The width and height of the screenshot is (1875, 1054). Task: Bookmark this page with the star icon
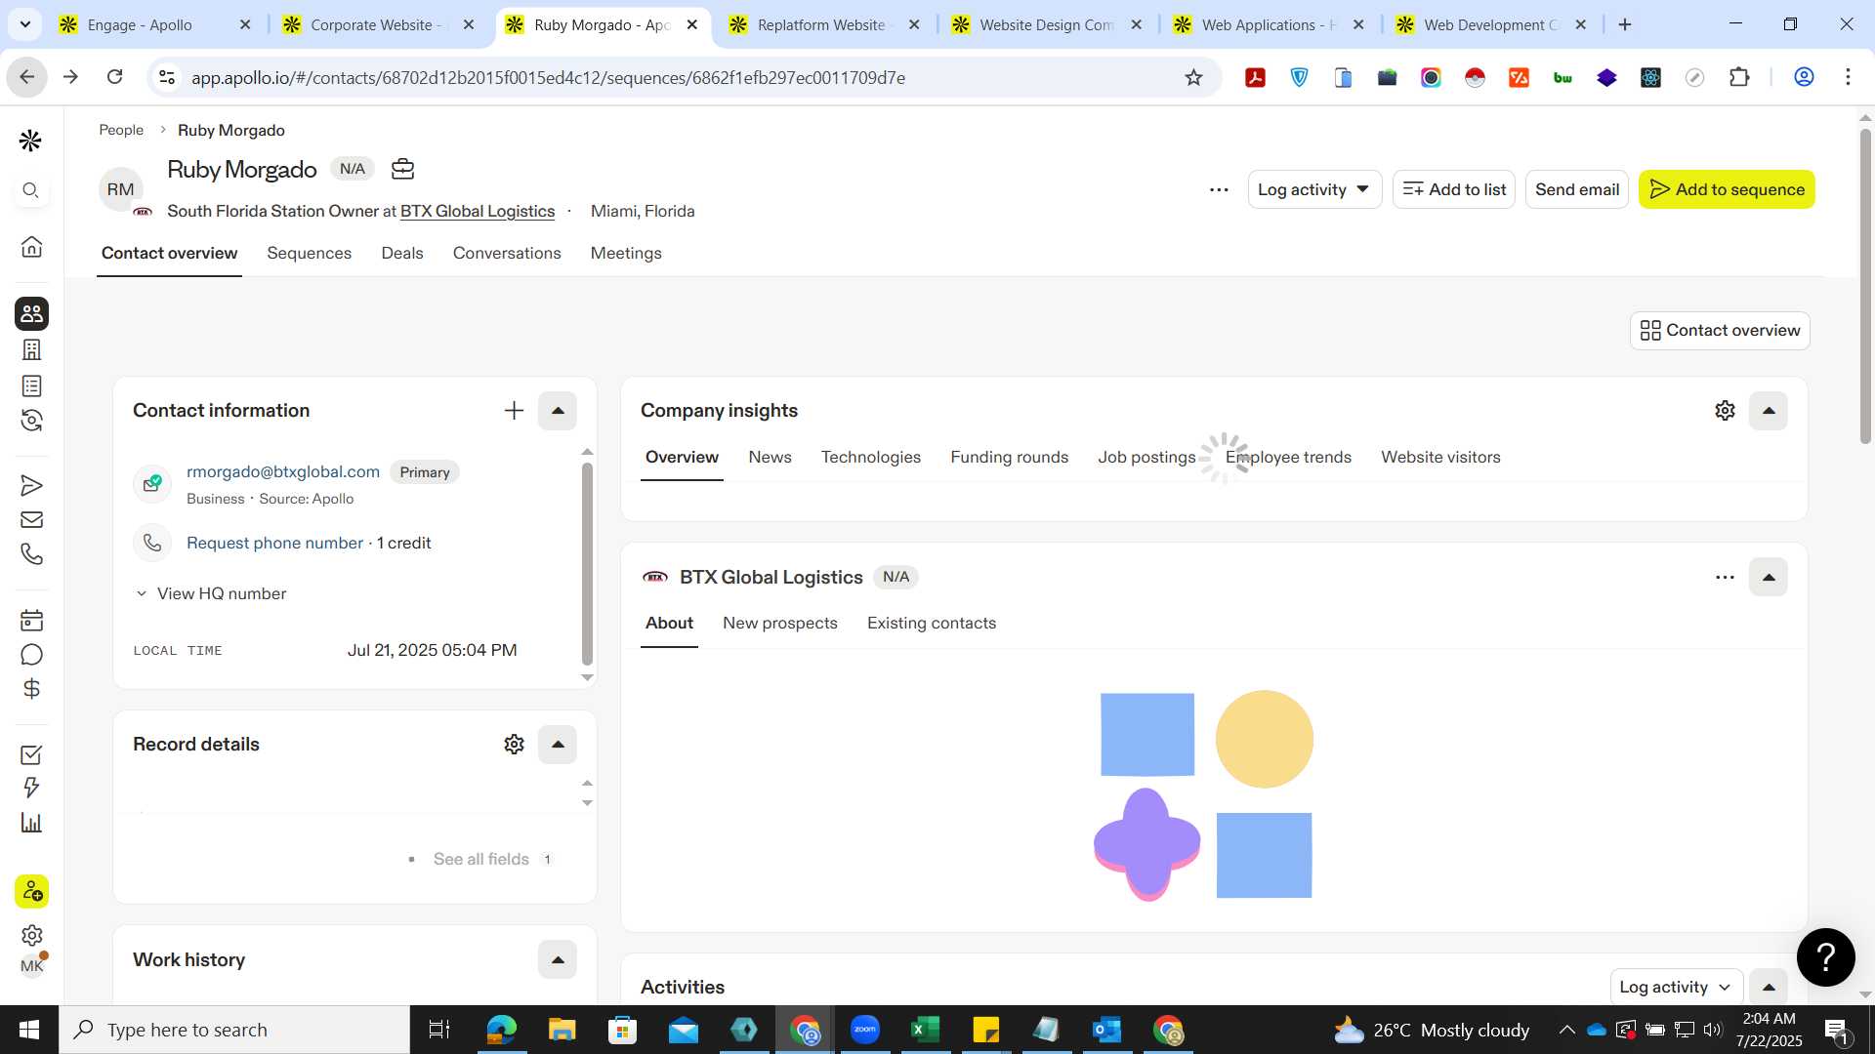(1193, 77)
